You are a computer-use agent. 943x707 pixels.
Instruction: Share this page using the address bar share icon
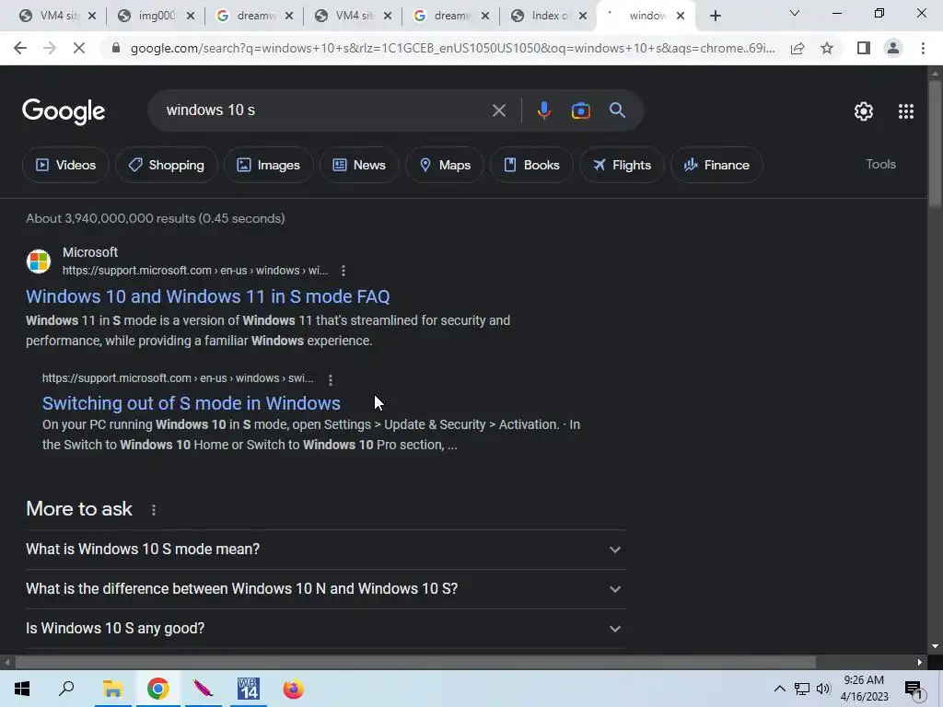[797, 48]
